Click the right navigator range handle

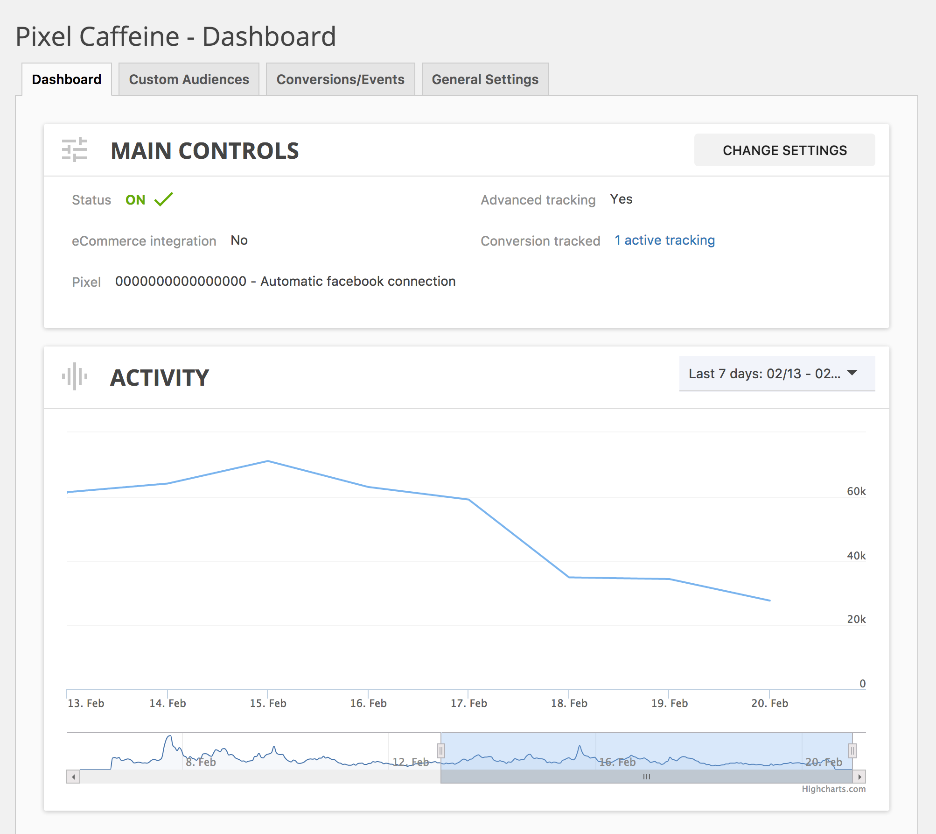click(852, 751)
